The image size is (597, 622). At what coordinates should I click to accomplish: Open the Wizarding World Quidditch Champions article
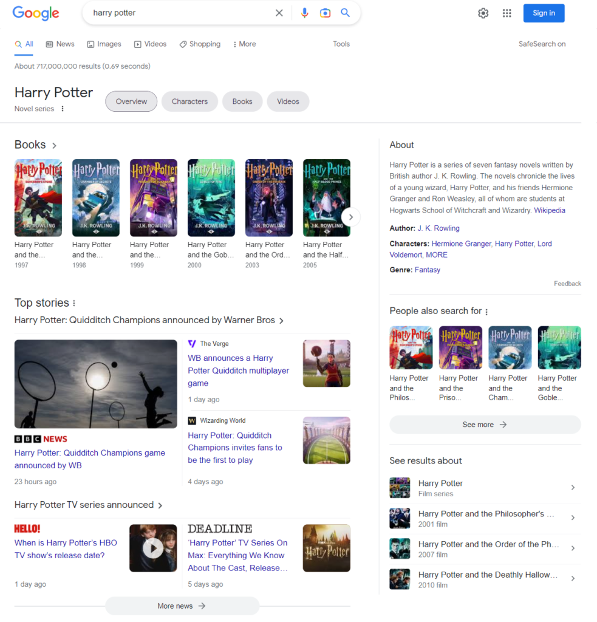click(235, 448)
